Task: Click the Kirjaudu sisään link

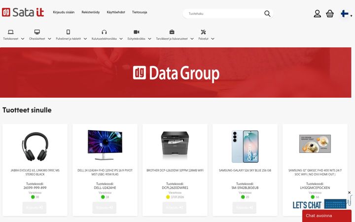Action: pos(64,12)
